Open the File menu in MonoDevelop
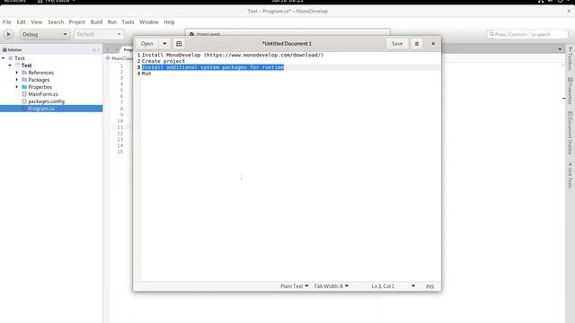 [6, 22]
